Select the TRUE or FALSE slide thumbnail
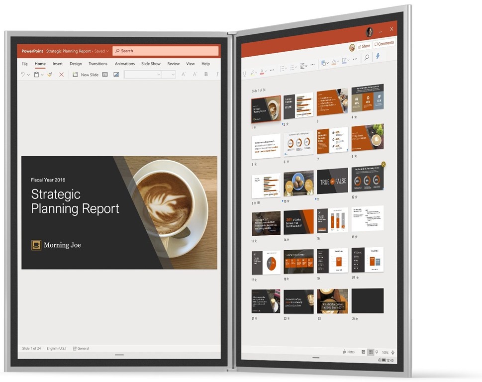The image size is (482, 382). pyautogui.click(x=332, y=182)
